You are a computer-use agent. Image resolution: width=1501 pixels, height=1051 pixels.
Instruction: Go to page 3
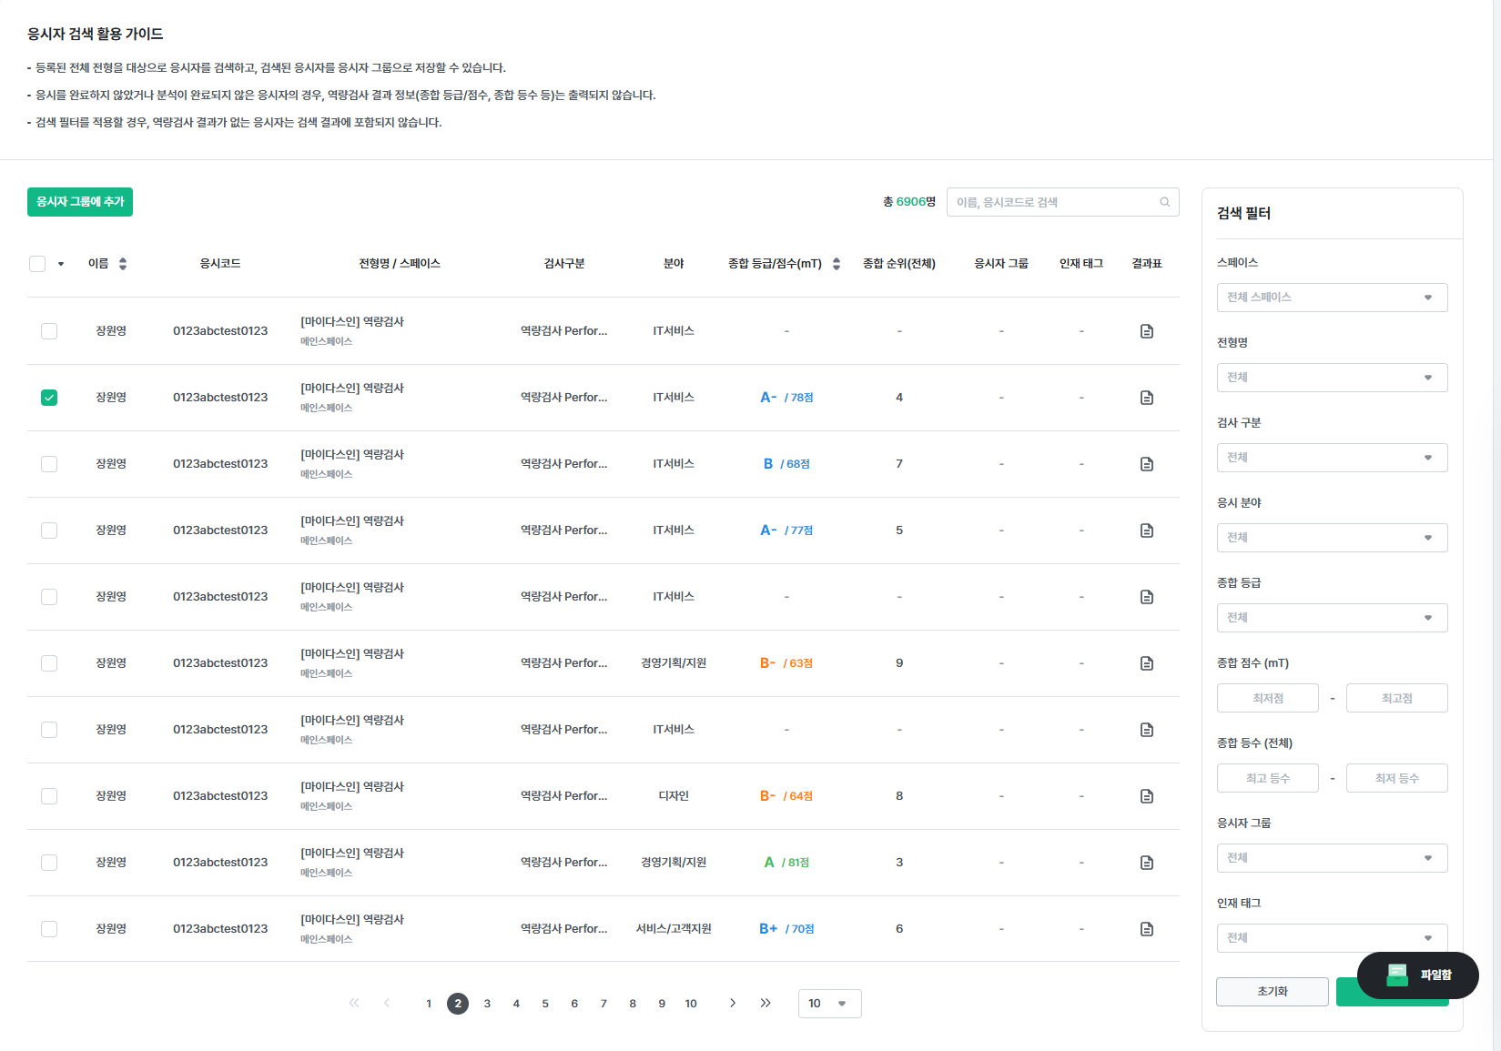(487, 1004)
